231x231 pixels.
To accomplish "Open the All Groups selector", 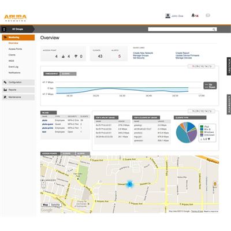I will [x=17, y=29].
